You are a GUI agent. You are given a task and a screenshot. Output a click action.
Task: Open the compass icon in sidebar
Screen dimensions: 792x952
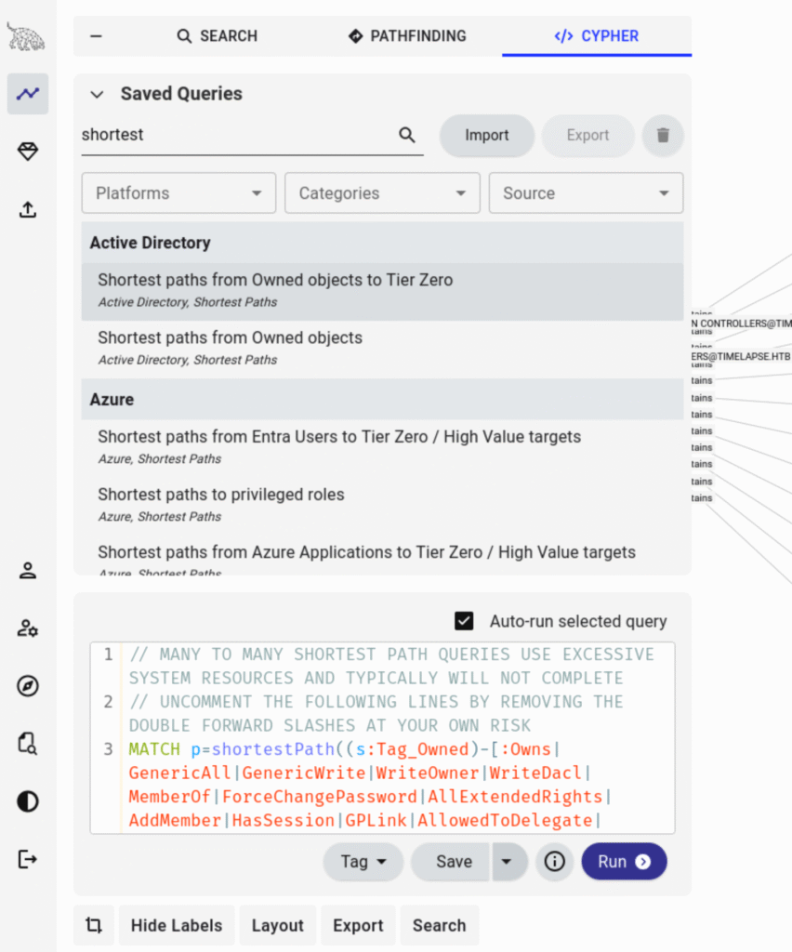pos(28,686)
